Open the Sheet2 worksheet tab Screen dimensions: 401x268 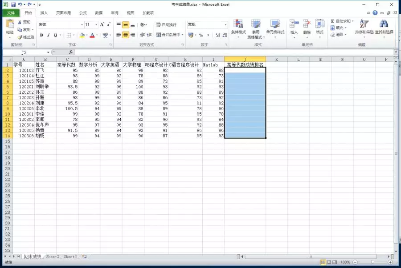53,256
